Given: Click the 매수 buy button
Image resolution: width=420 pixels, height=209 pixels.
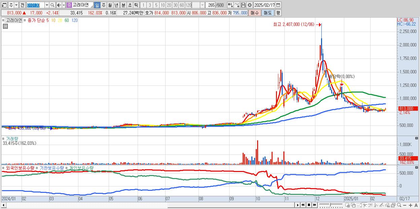Looking at the screenshot, I should (x=255, y=13).
